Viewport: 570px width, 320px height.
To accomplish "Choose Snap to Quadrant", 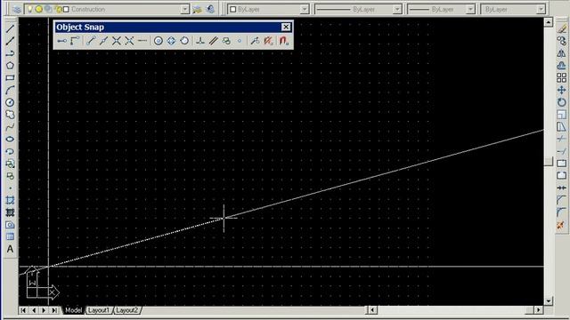I will click(171, 41).
